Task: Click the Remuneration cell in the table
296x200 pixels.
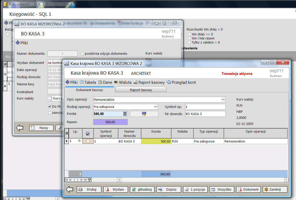Action: 256,141
